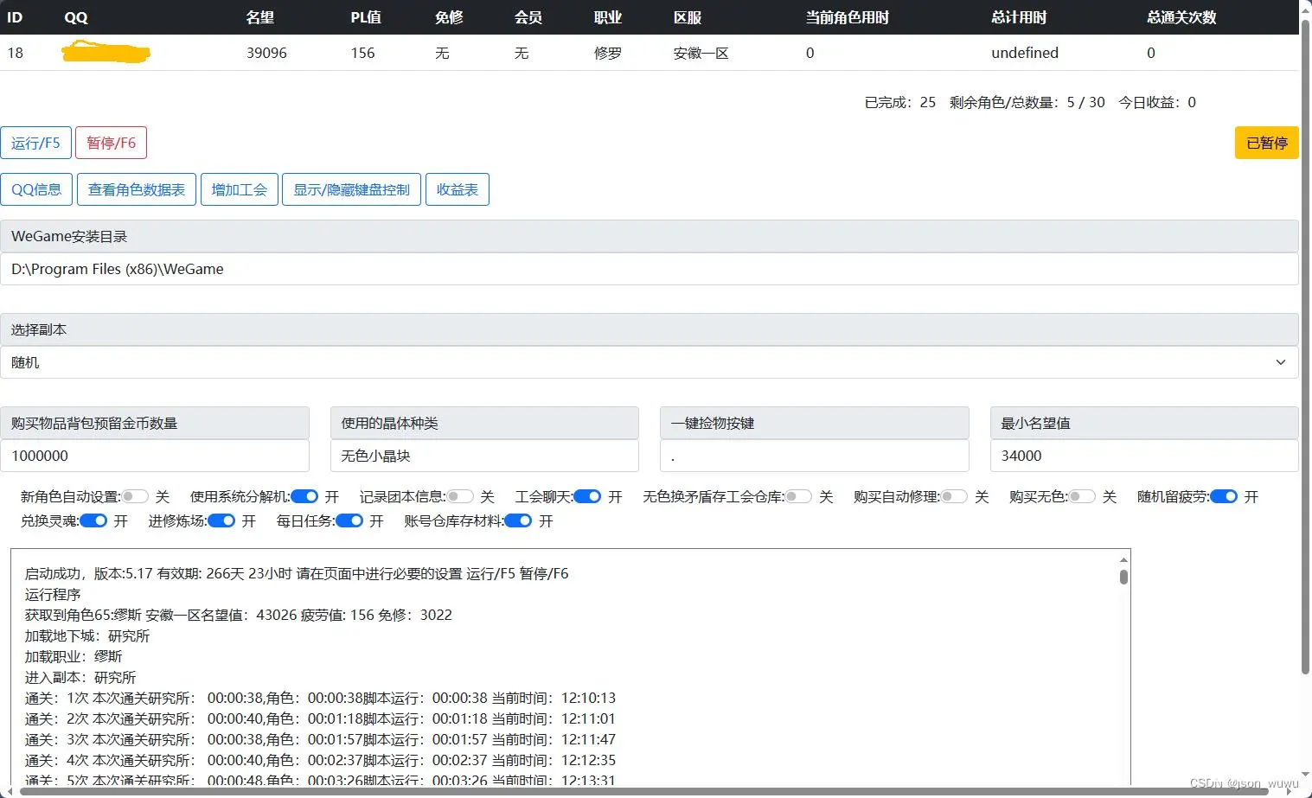Screen dimensions: 1312x798
Task: Toggle the 使用系统分解机 switch
Action: (304, 496)
